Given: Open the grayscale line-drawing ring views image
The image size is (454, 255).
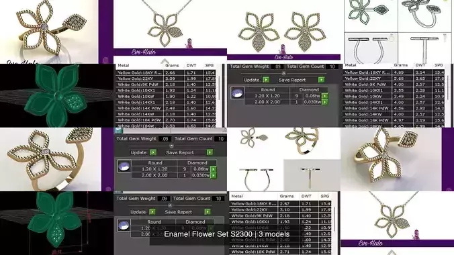Looking at the screenshot, I should tap(398, 32).
